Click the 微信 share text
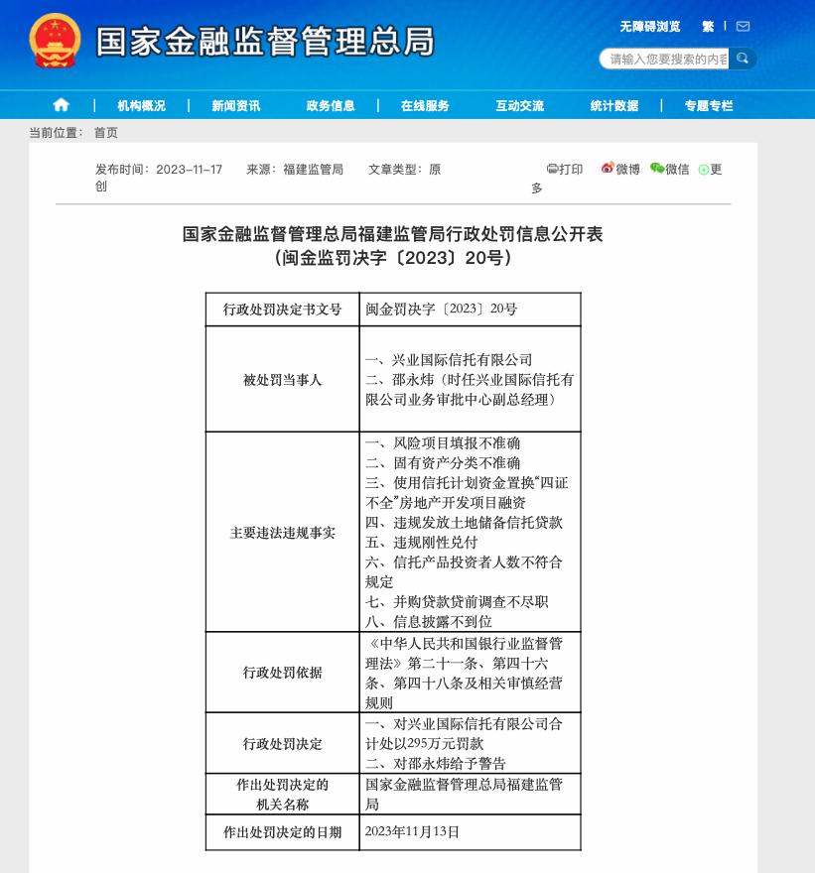This screenshot has width=815, height=873. [x=677, y=170]
